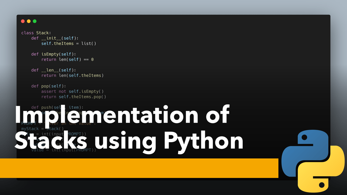Screen dimensions: 347x195
Task: Select 'self.theItems = list()' statement
Action: tap(69, 43)
